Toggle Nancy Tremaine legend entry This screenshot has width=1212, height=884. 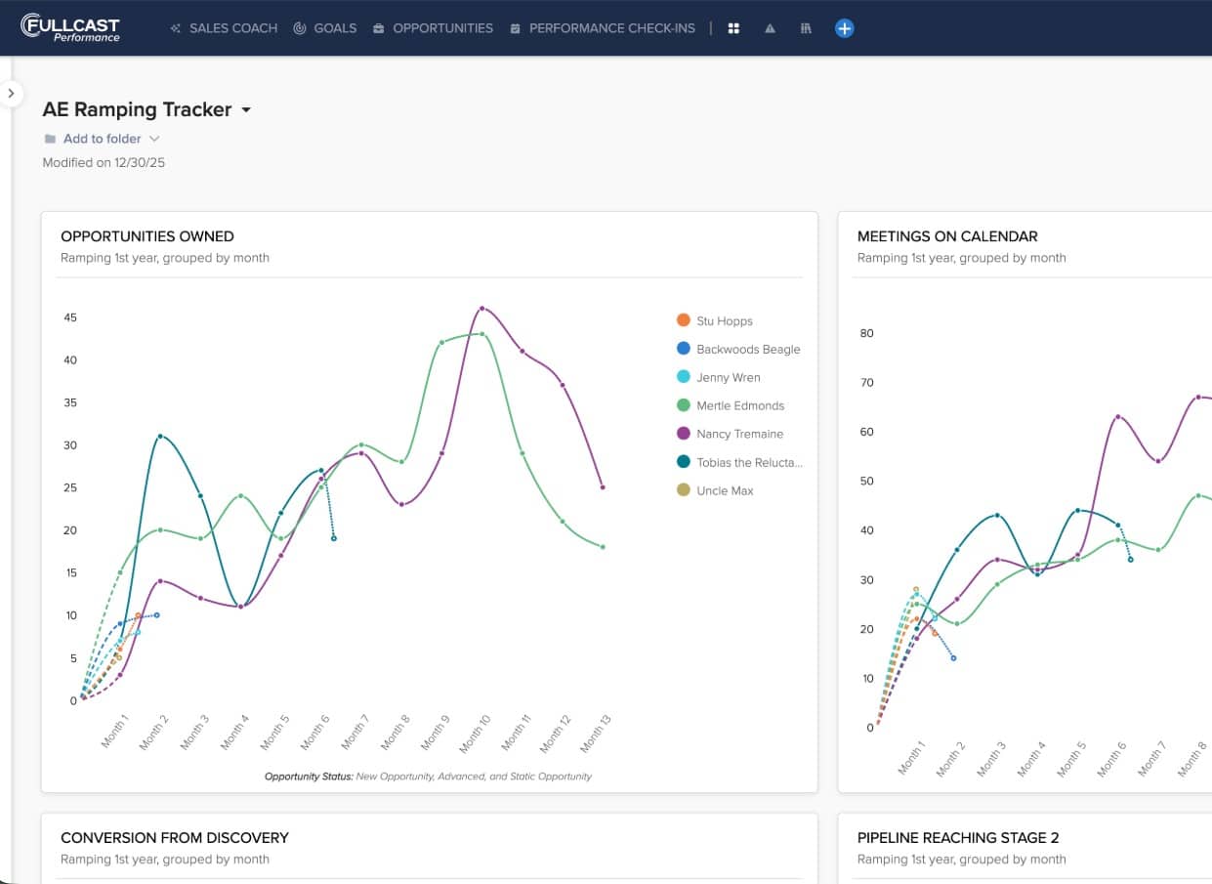pyautogui.click(x=730, y=434)
